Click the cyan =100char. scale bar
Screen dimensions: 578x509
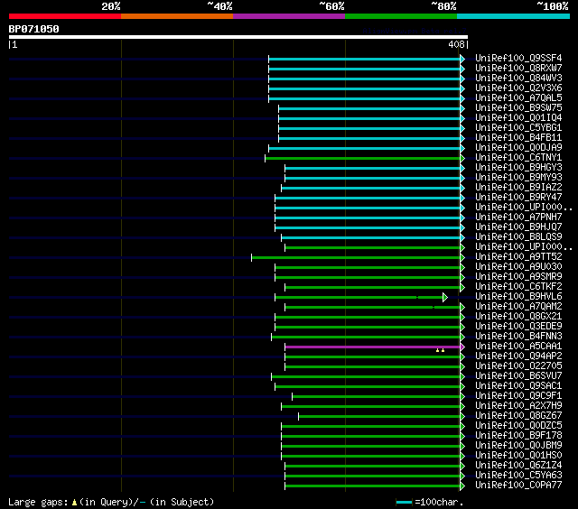[404, 502]
